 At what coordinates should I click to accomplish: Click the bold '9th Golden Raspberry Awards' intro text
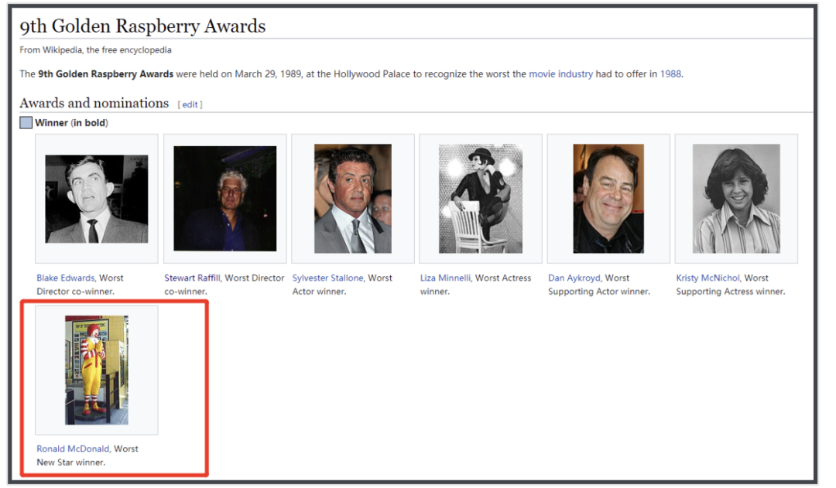[x=105, y=74]
